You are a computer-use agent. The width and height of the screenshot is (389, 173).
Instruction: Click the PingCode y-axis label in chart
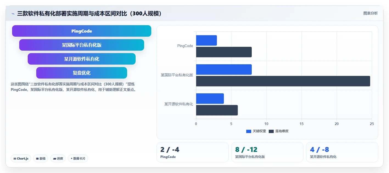coord(185,46)
